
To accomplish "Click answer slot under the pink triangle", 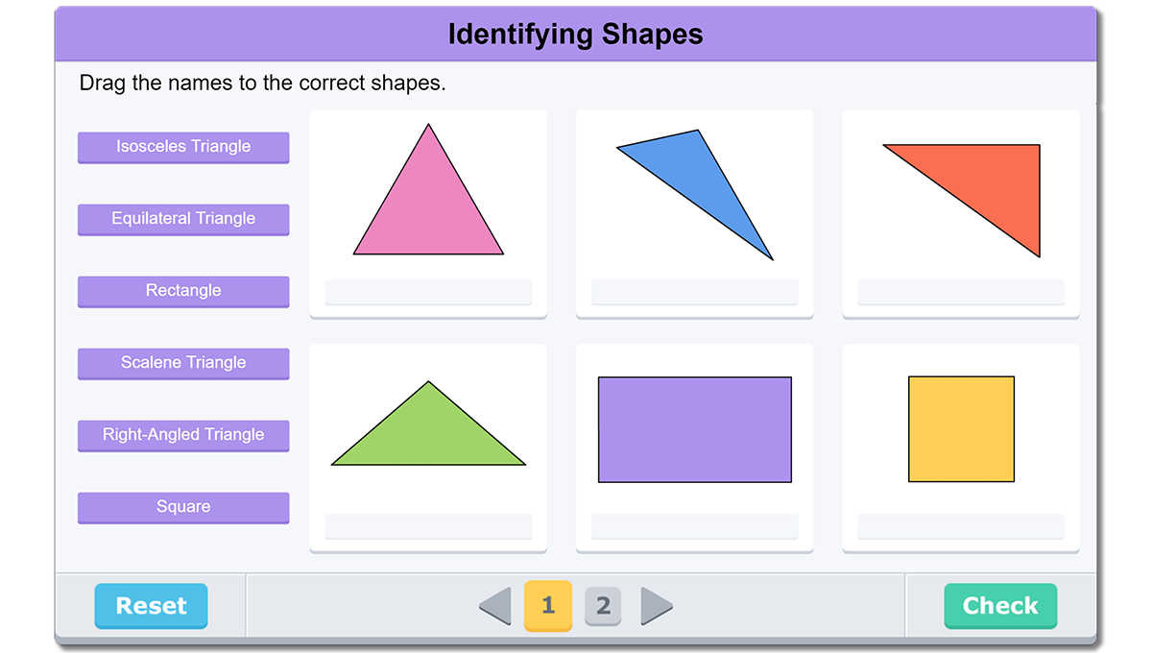I will pos(428,292).
